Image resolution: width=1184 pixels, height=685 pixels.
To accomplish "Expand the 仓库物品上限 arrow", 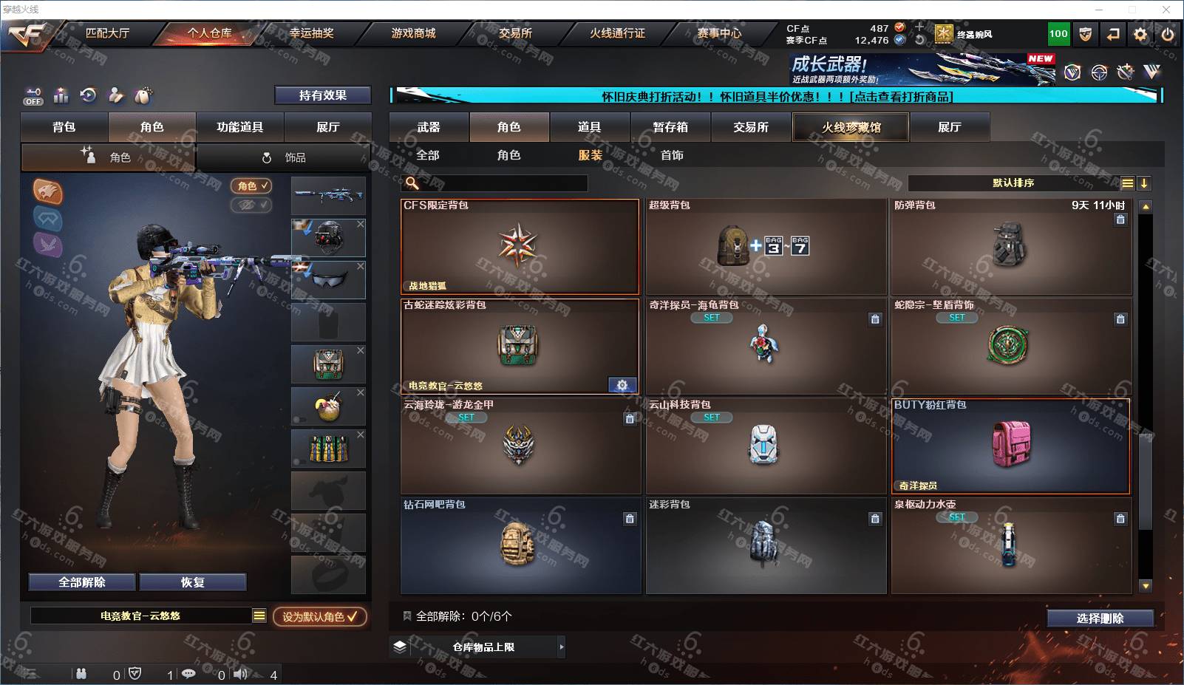I will tap(562, 647).
